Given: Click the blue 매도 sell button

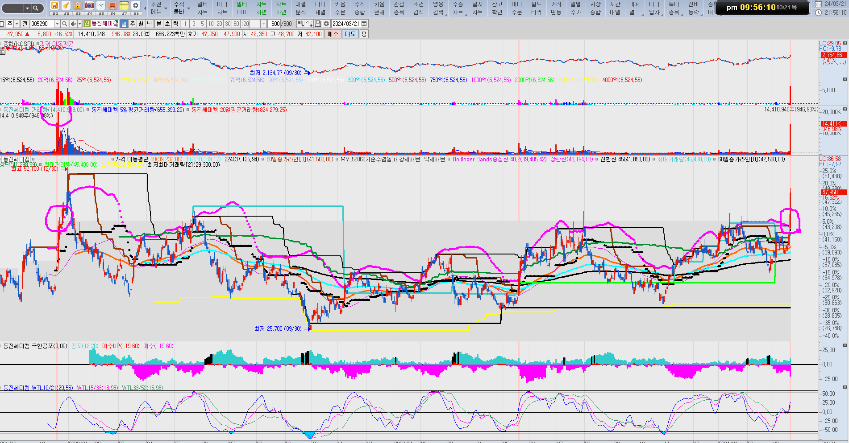Looking at the screenshot, I should pyautogui.click(x=350, y=34).
